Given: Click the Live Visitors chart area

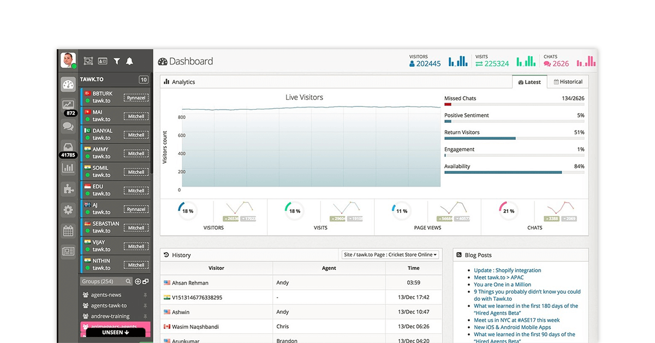Looking at the screenshot, I should pos(311,147).
